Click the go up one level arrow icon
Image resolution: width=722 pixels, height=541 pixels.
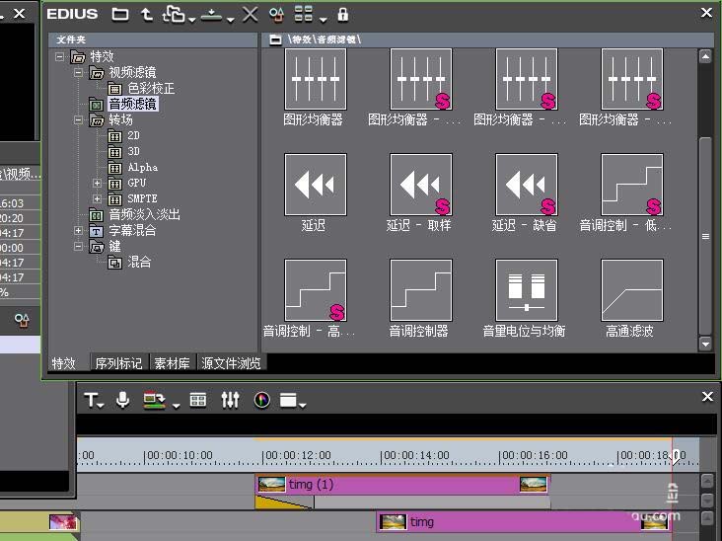pyautogui.click(x=146, y=14)
